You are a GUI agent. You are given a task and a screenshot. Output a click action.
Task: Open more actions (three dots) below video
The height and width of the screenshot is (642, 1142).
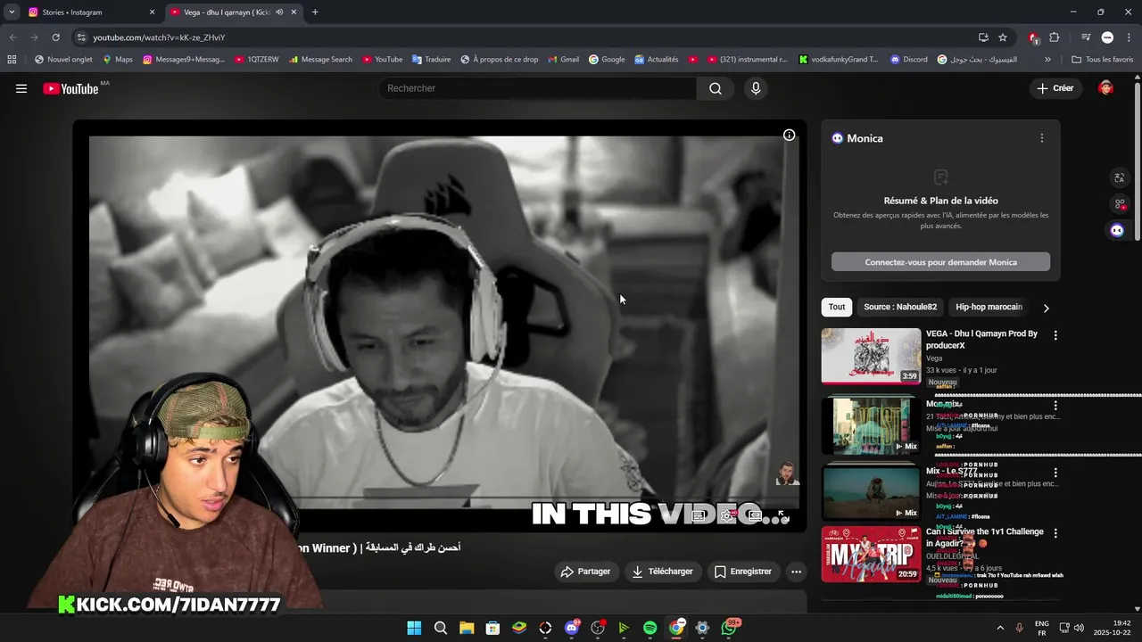click(x=796, y=572)
